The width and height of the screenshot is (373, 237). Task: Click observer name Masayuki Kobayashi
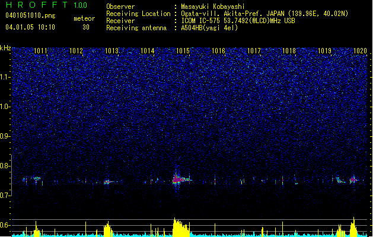coord(213,7)
